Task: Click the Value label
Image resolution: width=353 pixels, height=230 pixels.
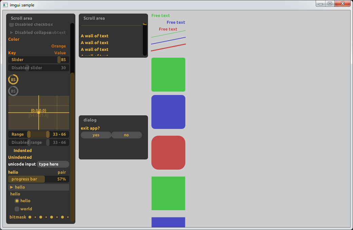Action: tap(60, 53)
